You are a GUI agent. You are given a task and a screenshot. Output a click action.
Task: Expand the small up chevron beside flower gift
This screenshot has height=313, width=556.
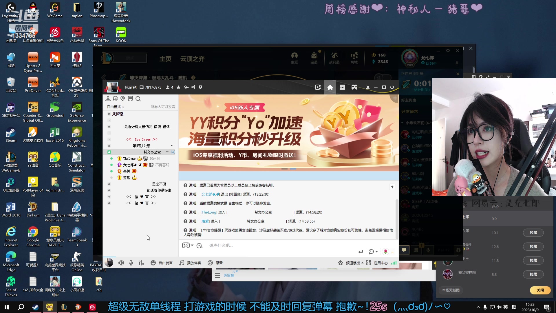[x=392, y=252]
